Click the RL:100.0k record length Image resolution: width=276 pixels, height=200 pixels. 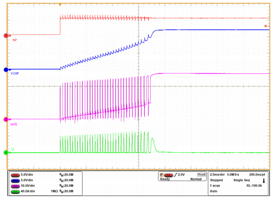click(254, 186)
